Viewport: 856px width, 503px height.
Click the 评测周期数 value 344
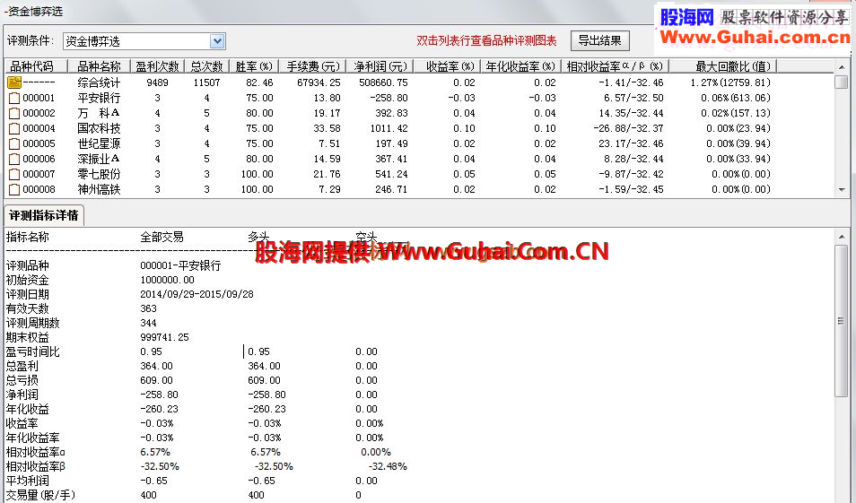tap(148, 323)
